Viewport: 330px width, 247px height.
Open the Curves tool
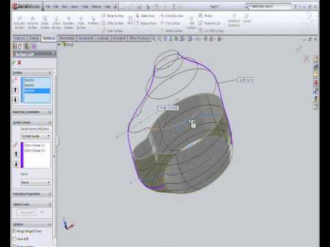(247, 19)
